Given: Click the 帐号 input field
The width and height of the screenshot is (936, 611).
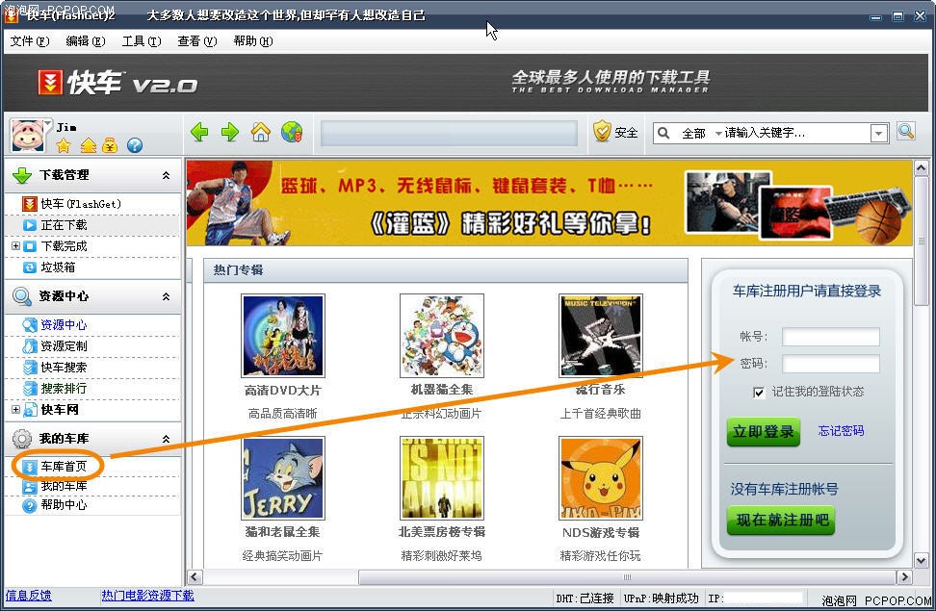Looking at the screenshot, I should [x=831, y=337].
